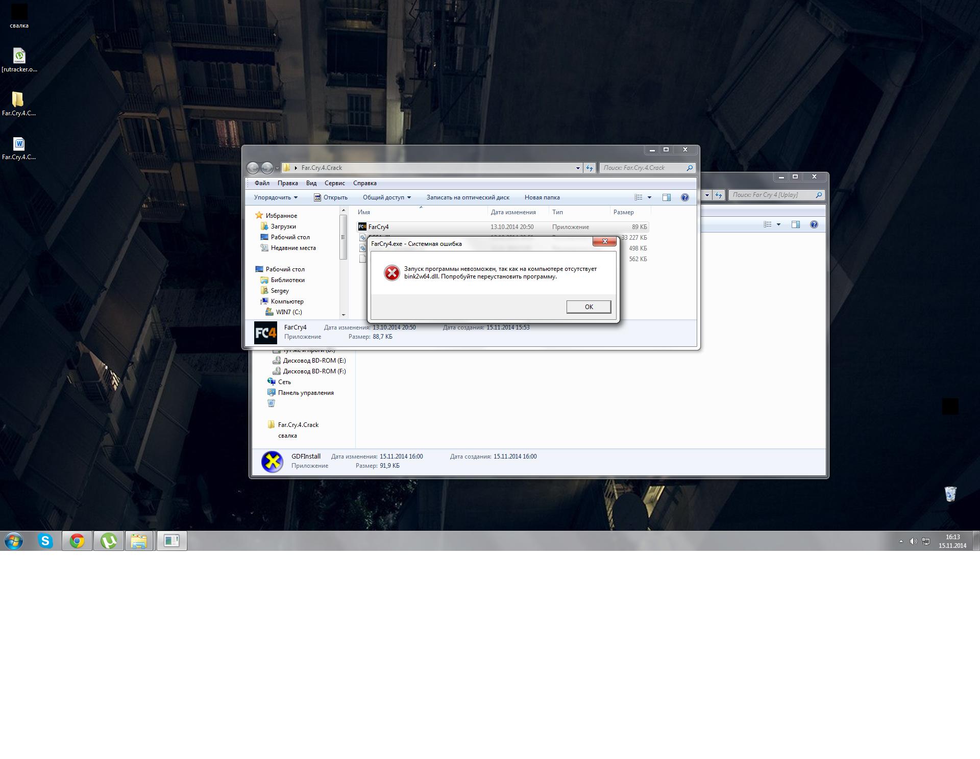
Task: Toggle preview pane in Far.Cry.4.Crack window
Action: click(667, 197)
